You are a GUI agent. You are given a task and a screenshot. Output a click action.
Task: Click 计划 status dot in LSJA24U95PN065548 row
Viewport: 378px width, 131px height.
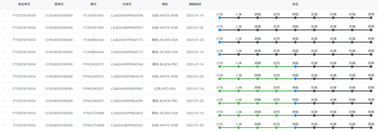pos(219,18)
